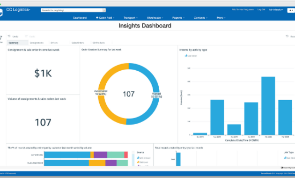This screenshot has height=178, width=295.
Task: Click the 107 volume of orders value
Action: 43,122
